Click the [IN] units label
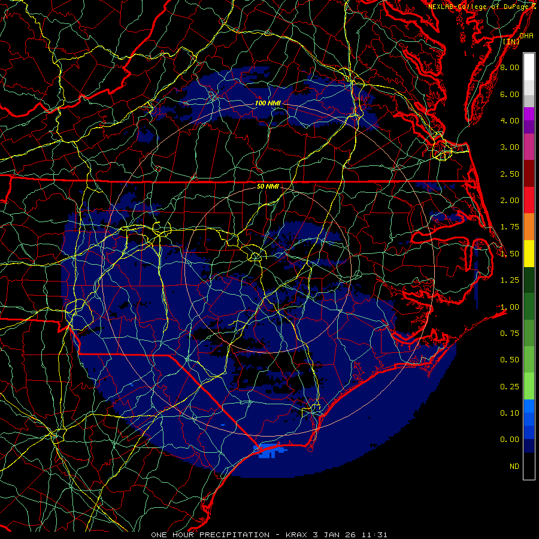Viewport: 539px width, 539px height. click(511, 41)
